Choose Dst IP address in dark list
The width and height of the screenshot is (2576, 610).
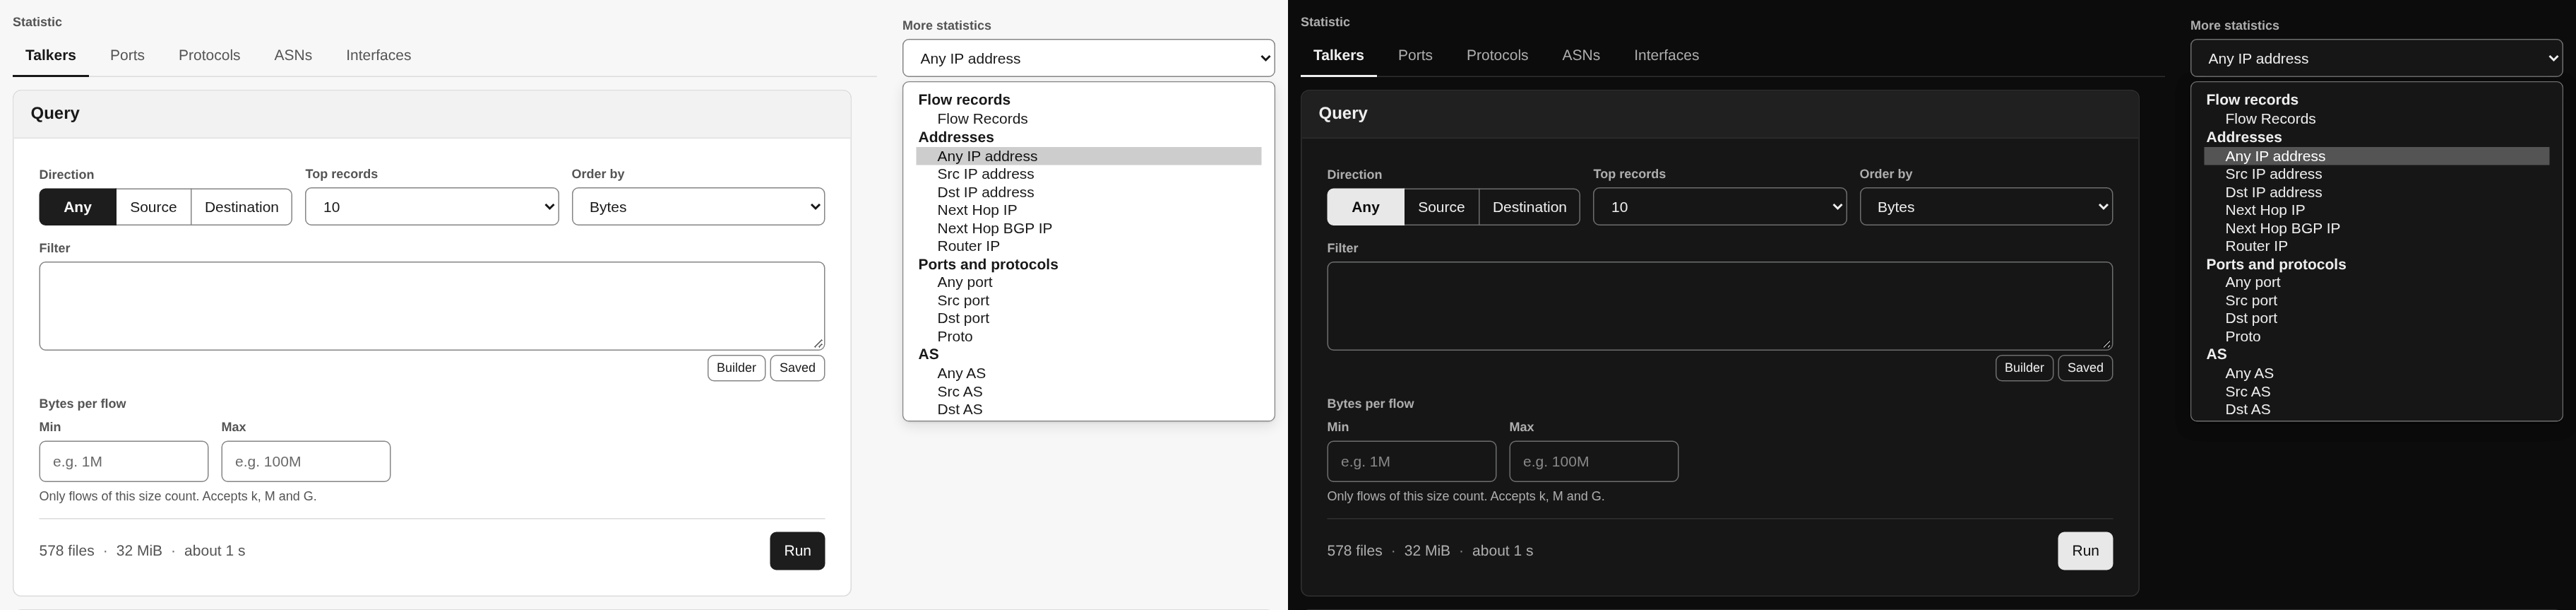[2377, 192]
